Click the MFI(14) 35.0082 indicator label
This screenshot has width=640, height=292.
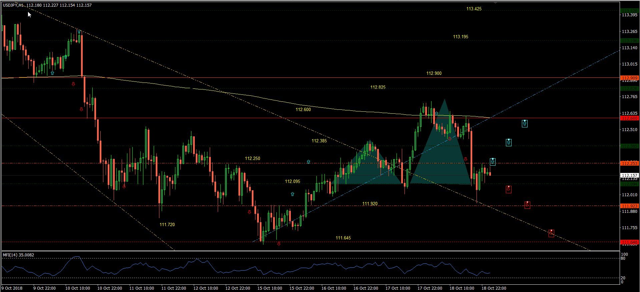coord(18,255)
